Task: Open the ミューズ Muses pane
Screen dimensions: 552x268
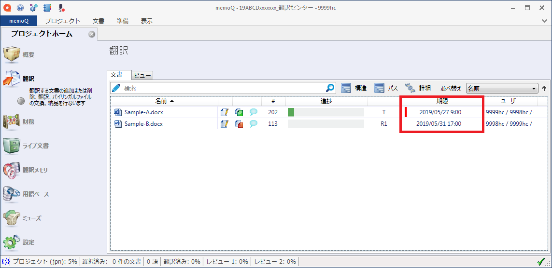Action: pyautogui.click(x=12, y=218)
